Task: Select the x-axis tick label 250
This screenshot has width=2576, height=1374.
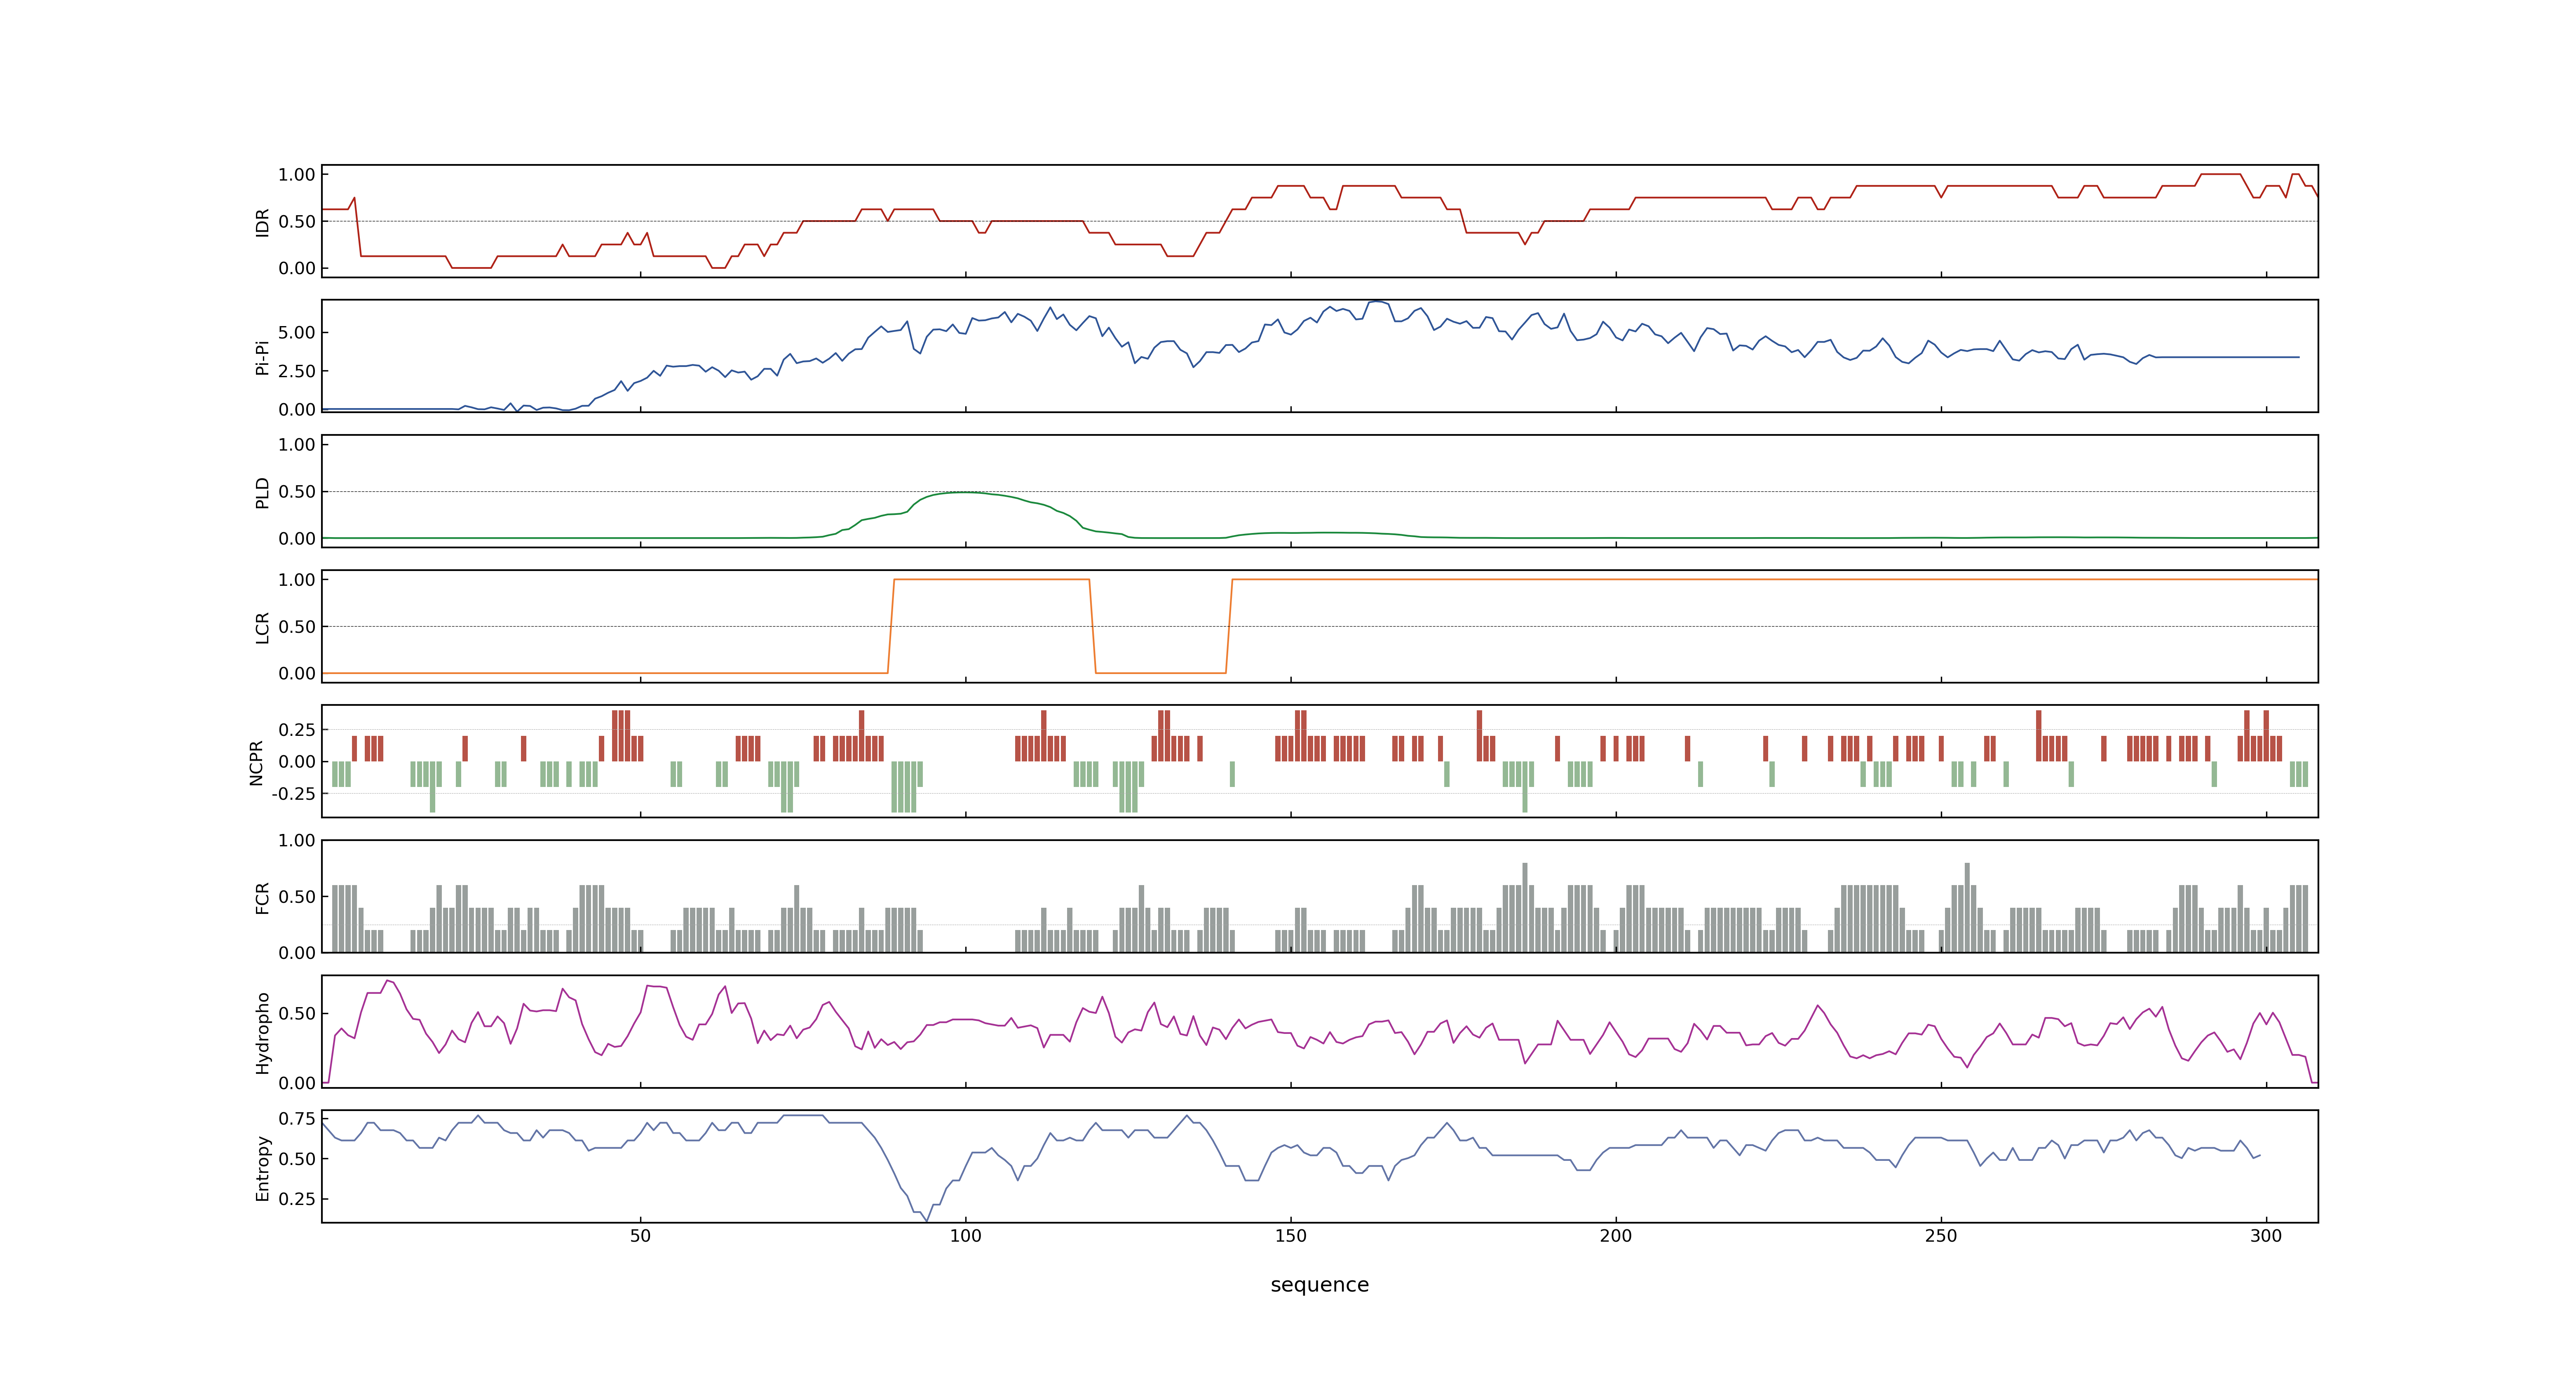Action: point(1941,1236)
